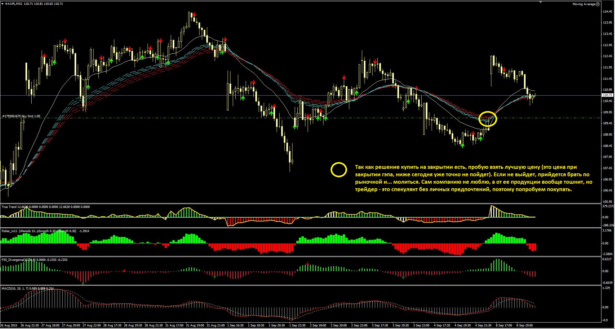Open the chart menu triangle beside #AAPL,M15
Viewport: 615px width, 329px height.
tap(3, 4)
